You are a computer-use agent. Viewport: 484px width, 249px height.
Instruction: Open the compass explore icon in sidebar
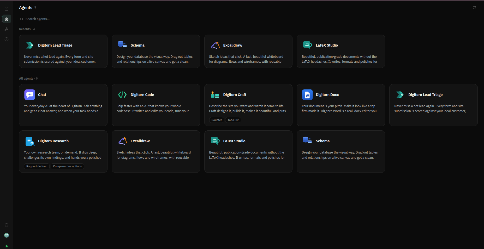pyautogui.click(x=7, y=39)
